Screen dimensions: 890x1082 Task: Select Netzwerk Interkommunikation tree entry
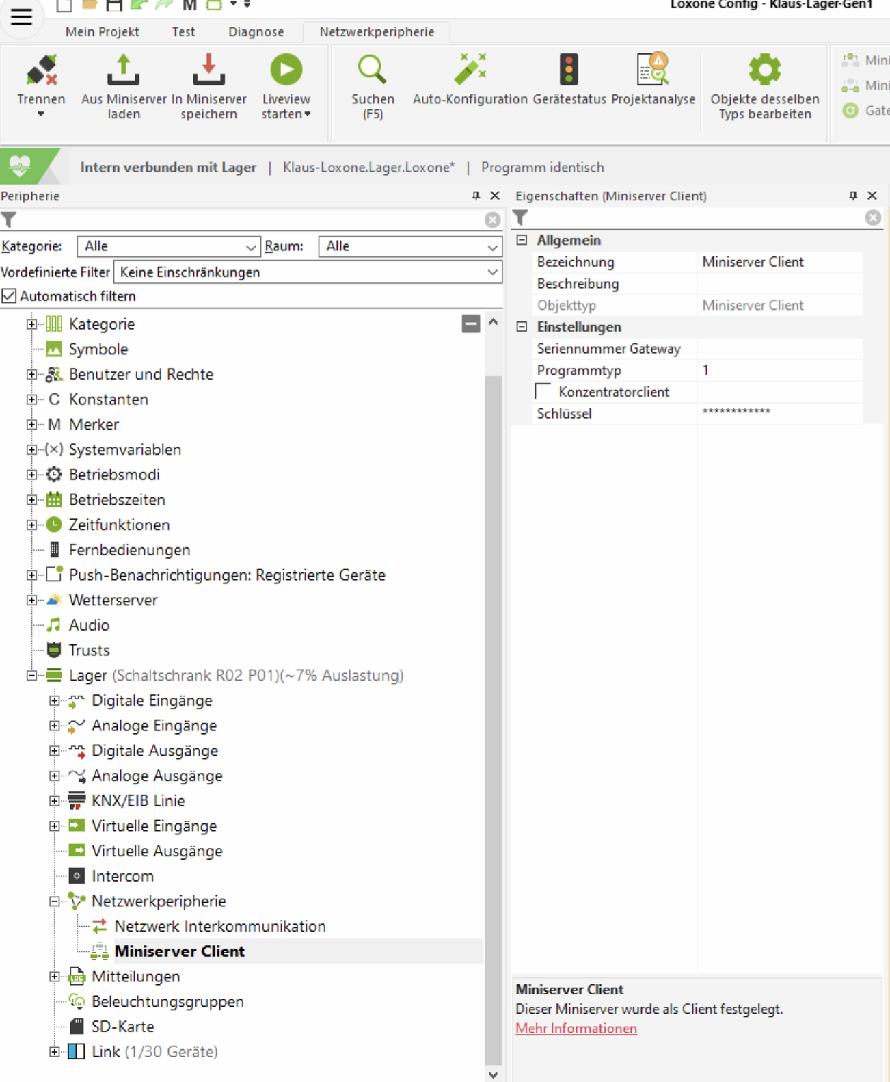click(x=220, y=927)
